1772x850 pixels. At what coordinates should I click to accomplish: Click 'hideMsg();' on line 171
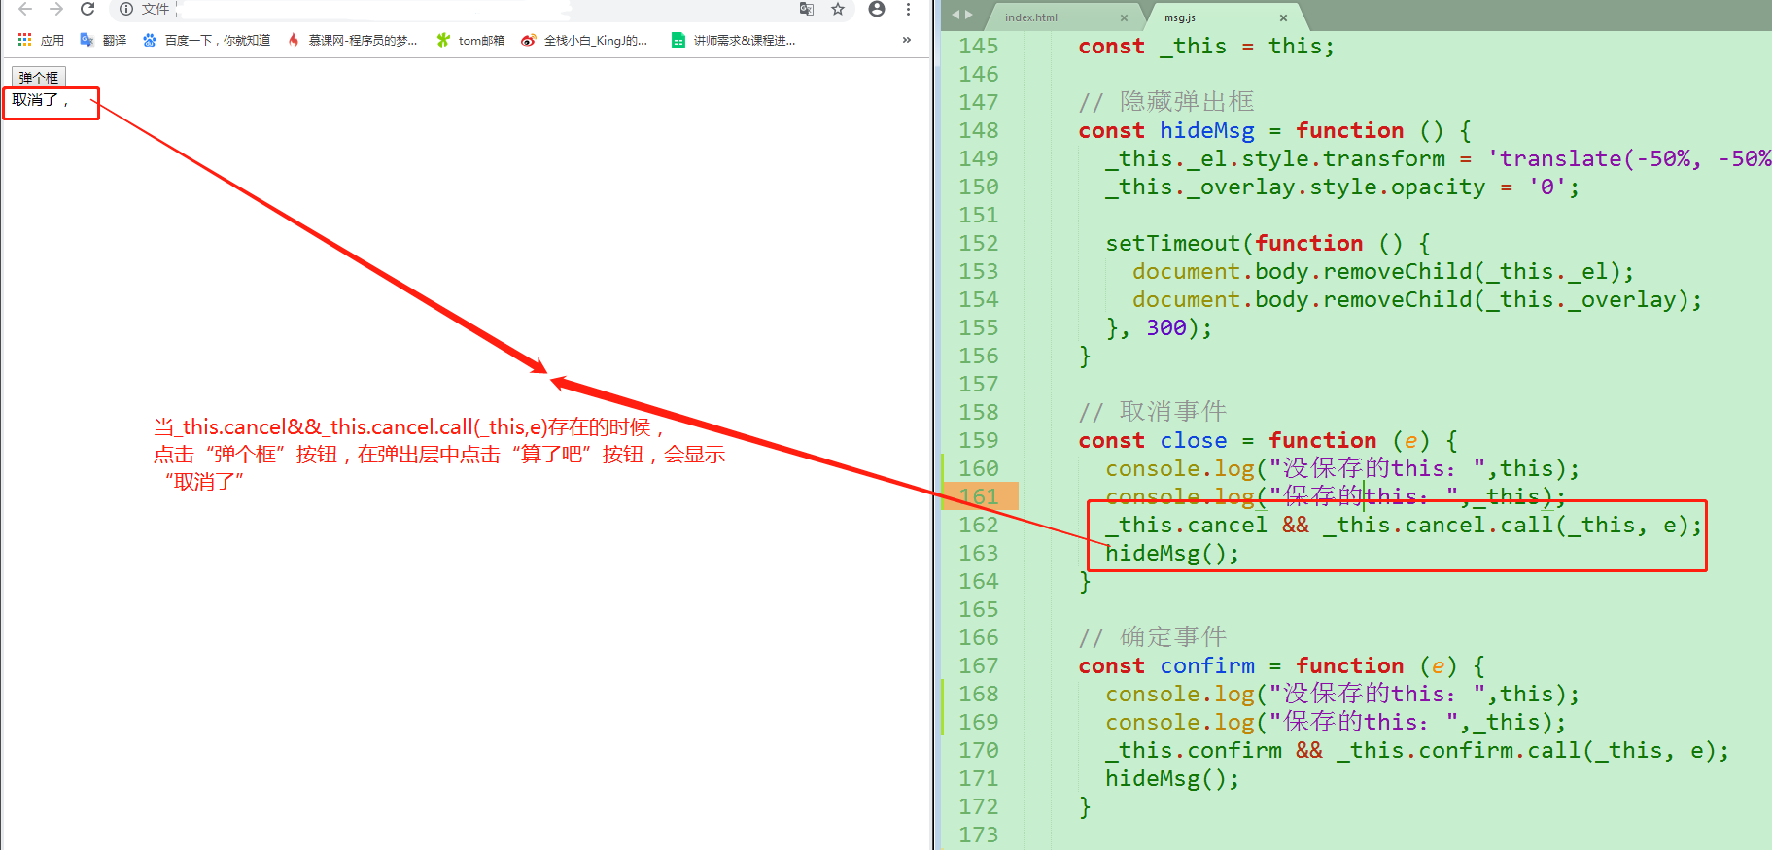1172,778
